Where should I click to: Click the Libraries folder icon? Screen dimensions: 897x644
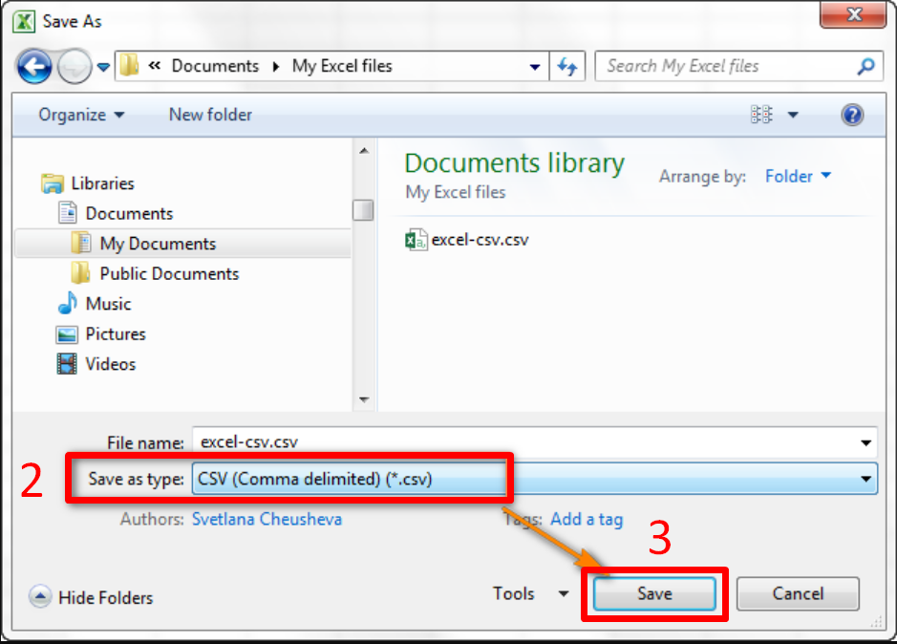(x=53, y=183)
